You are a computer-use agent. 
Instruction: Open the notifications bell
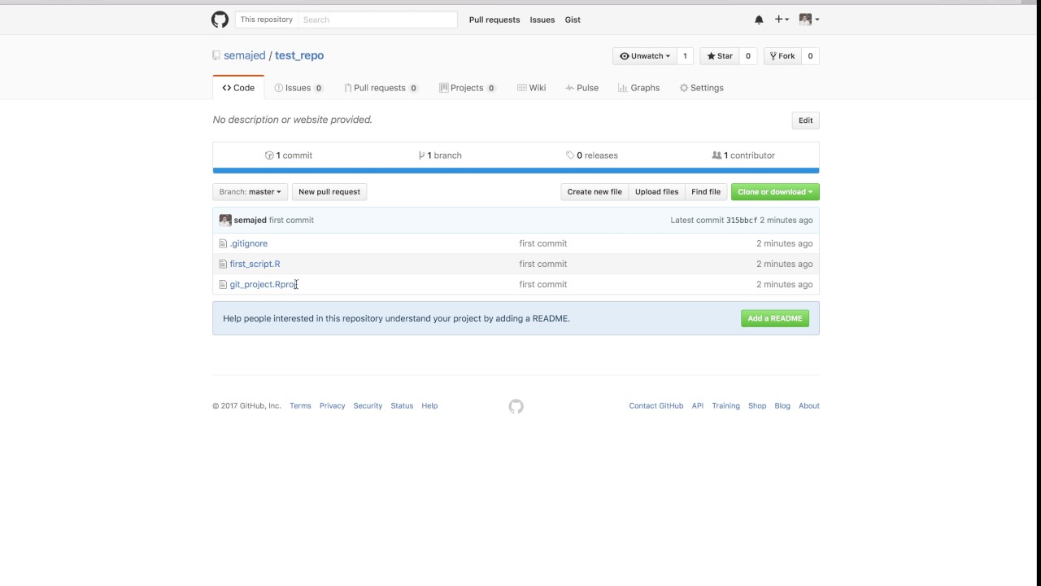[759, 20]
